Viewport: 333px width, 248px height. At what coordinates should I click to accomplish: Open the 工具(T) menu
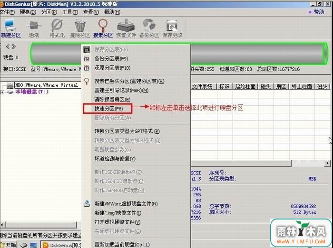point(70,12)
